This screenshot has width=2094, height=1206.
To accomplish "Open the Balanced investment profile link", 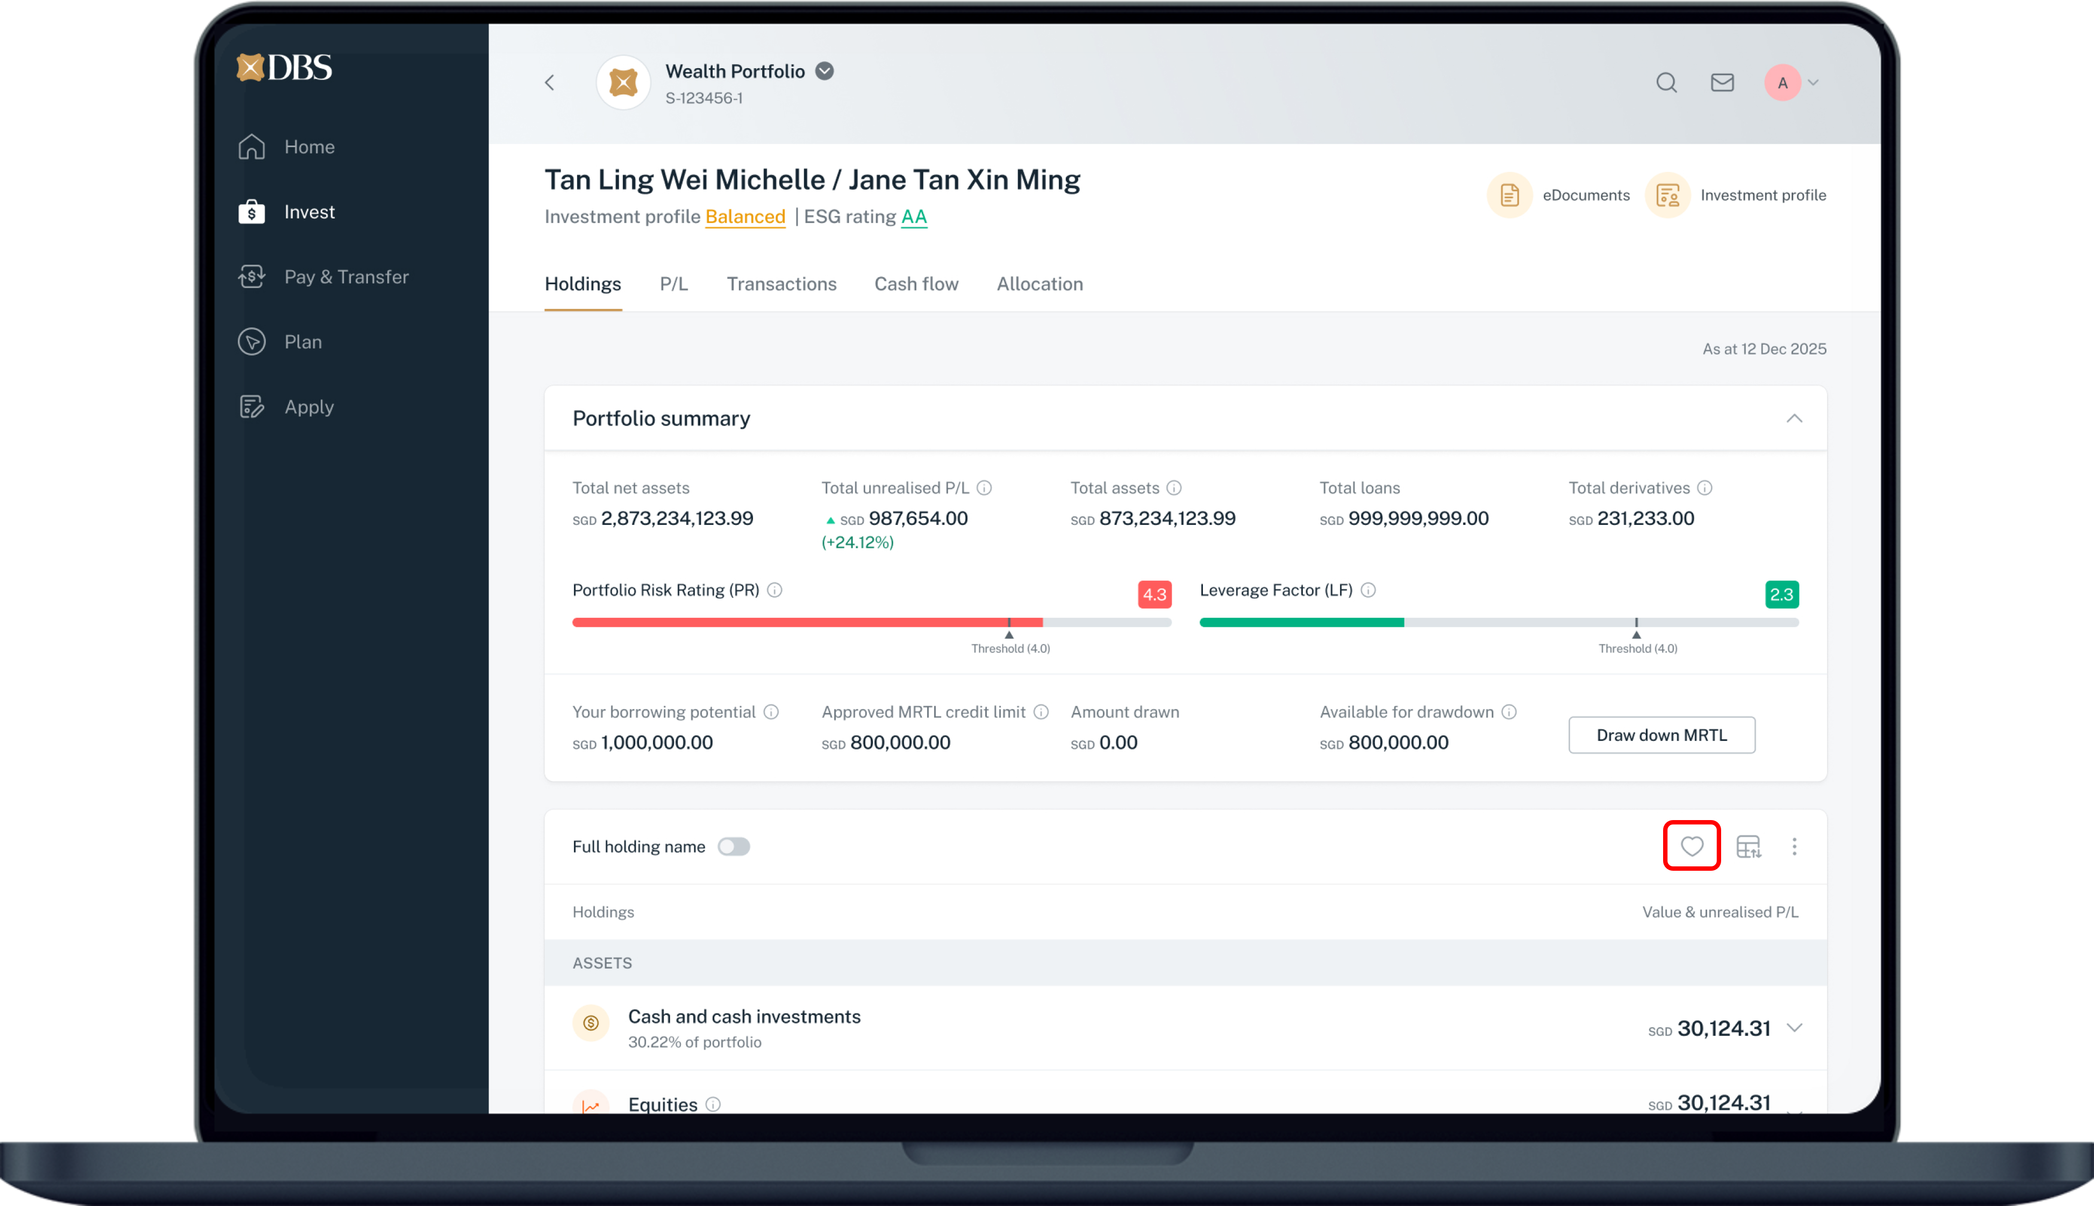I will point(745,217).
